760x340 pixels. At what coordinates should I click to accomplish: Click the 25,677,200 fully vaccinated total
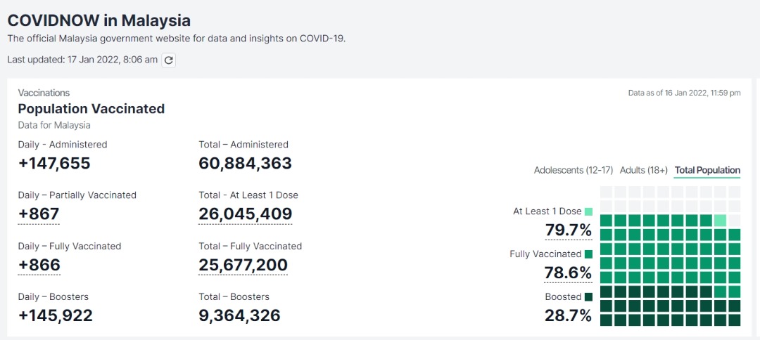click(x=243, y=265)
